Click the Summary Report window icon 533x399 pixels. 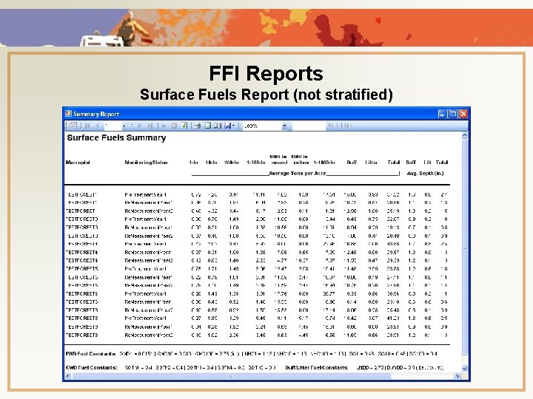tap(68, 114)
